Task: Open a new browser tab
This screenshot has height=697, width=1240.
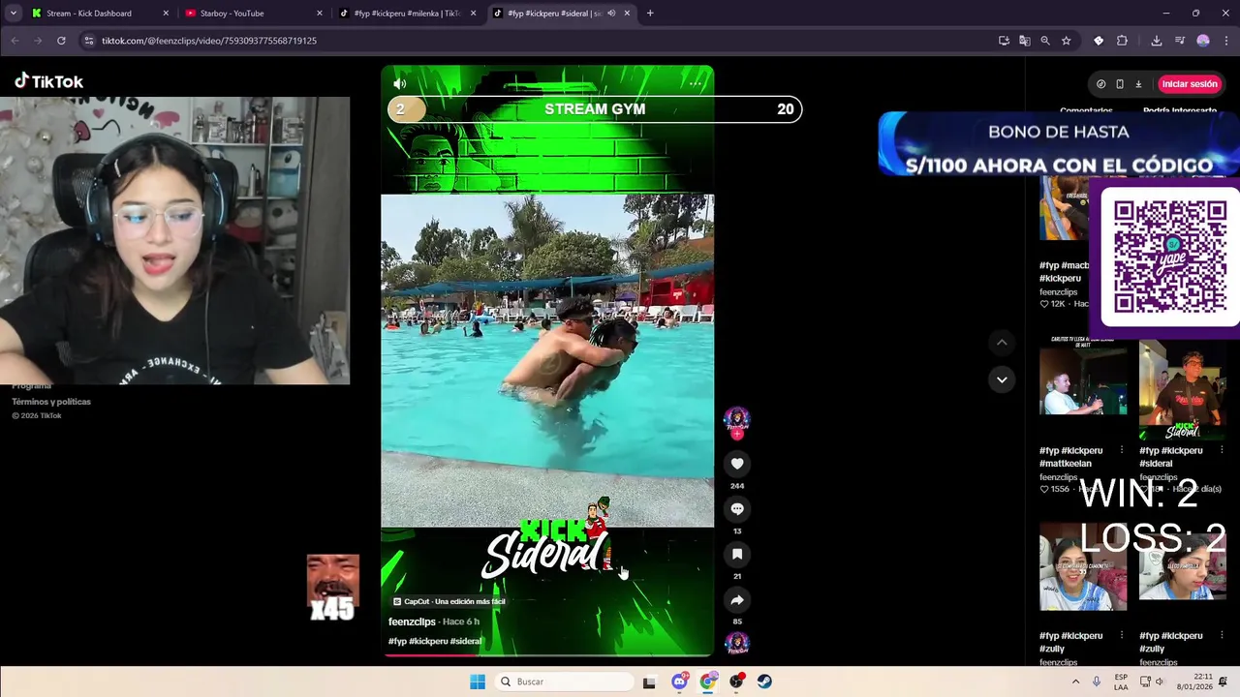Action: point(650,14)
